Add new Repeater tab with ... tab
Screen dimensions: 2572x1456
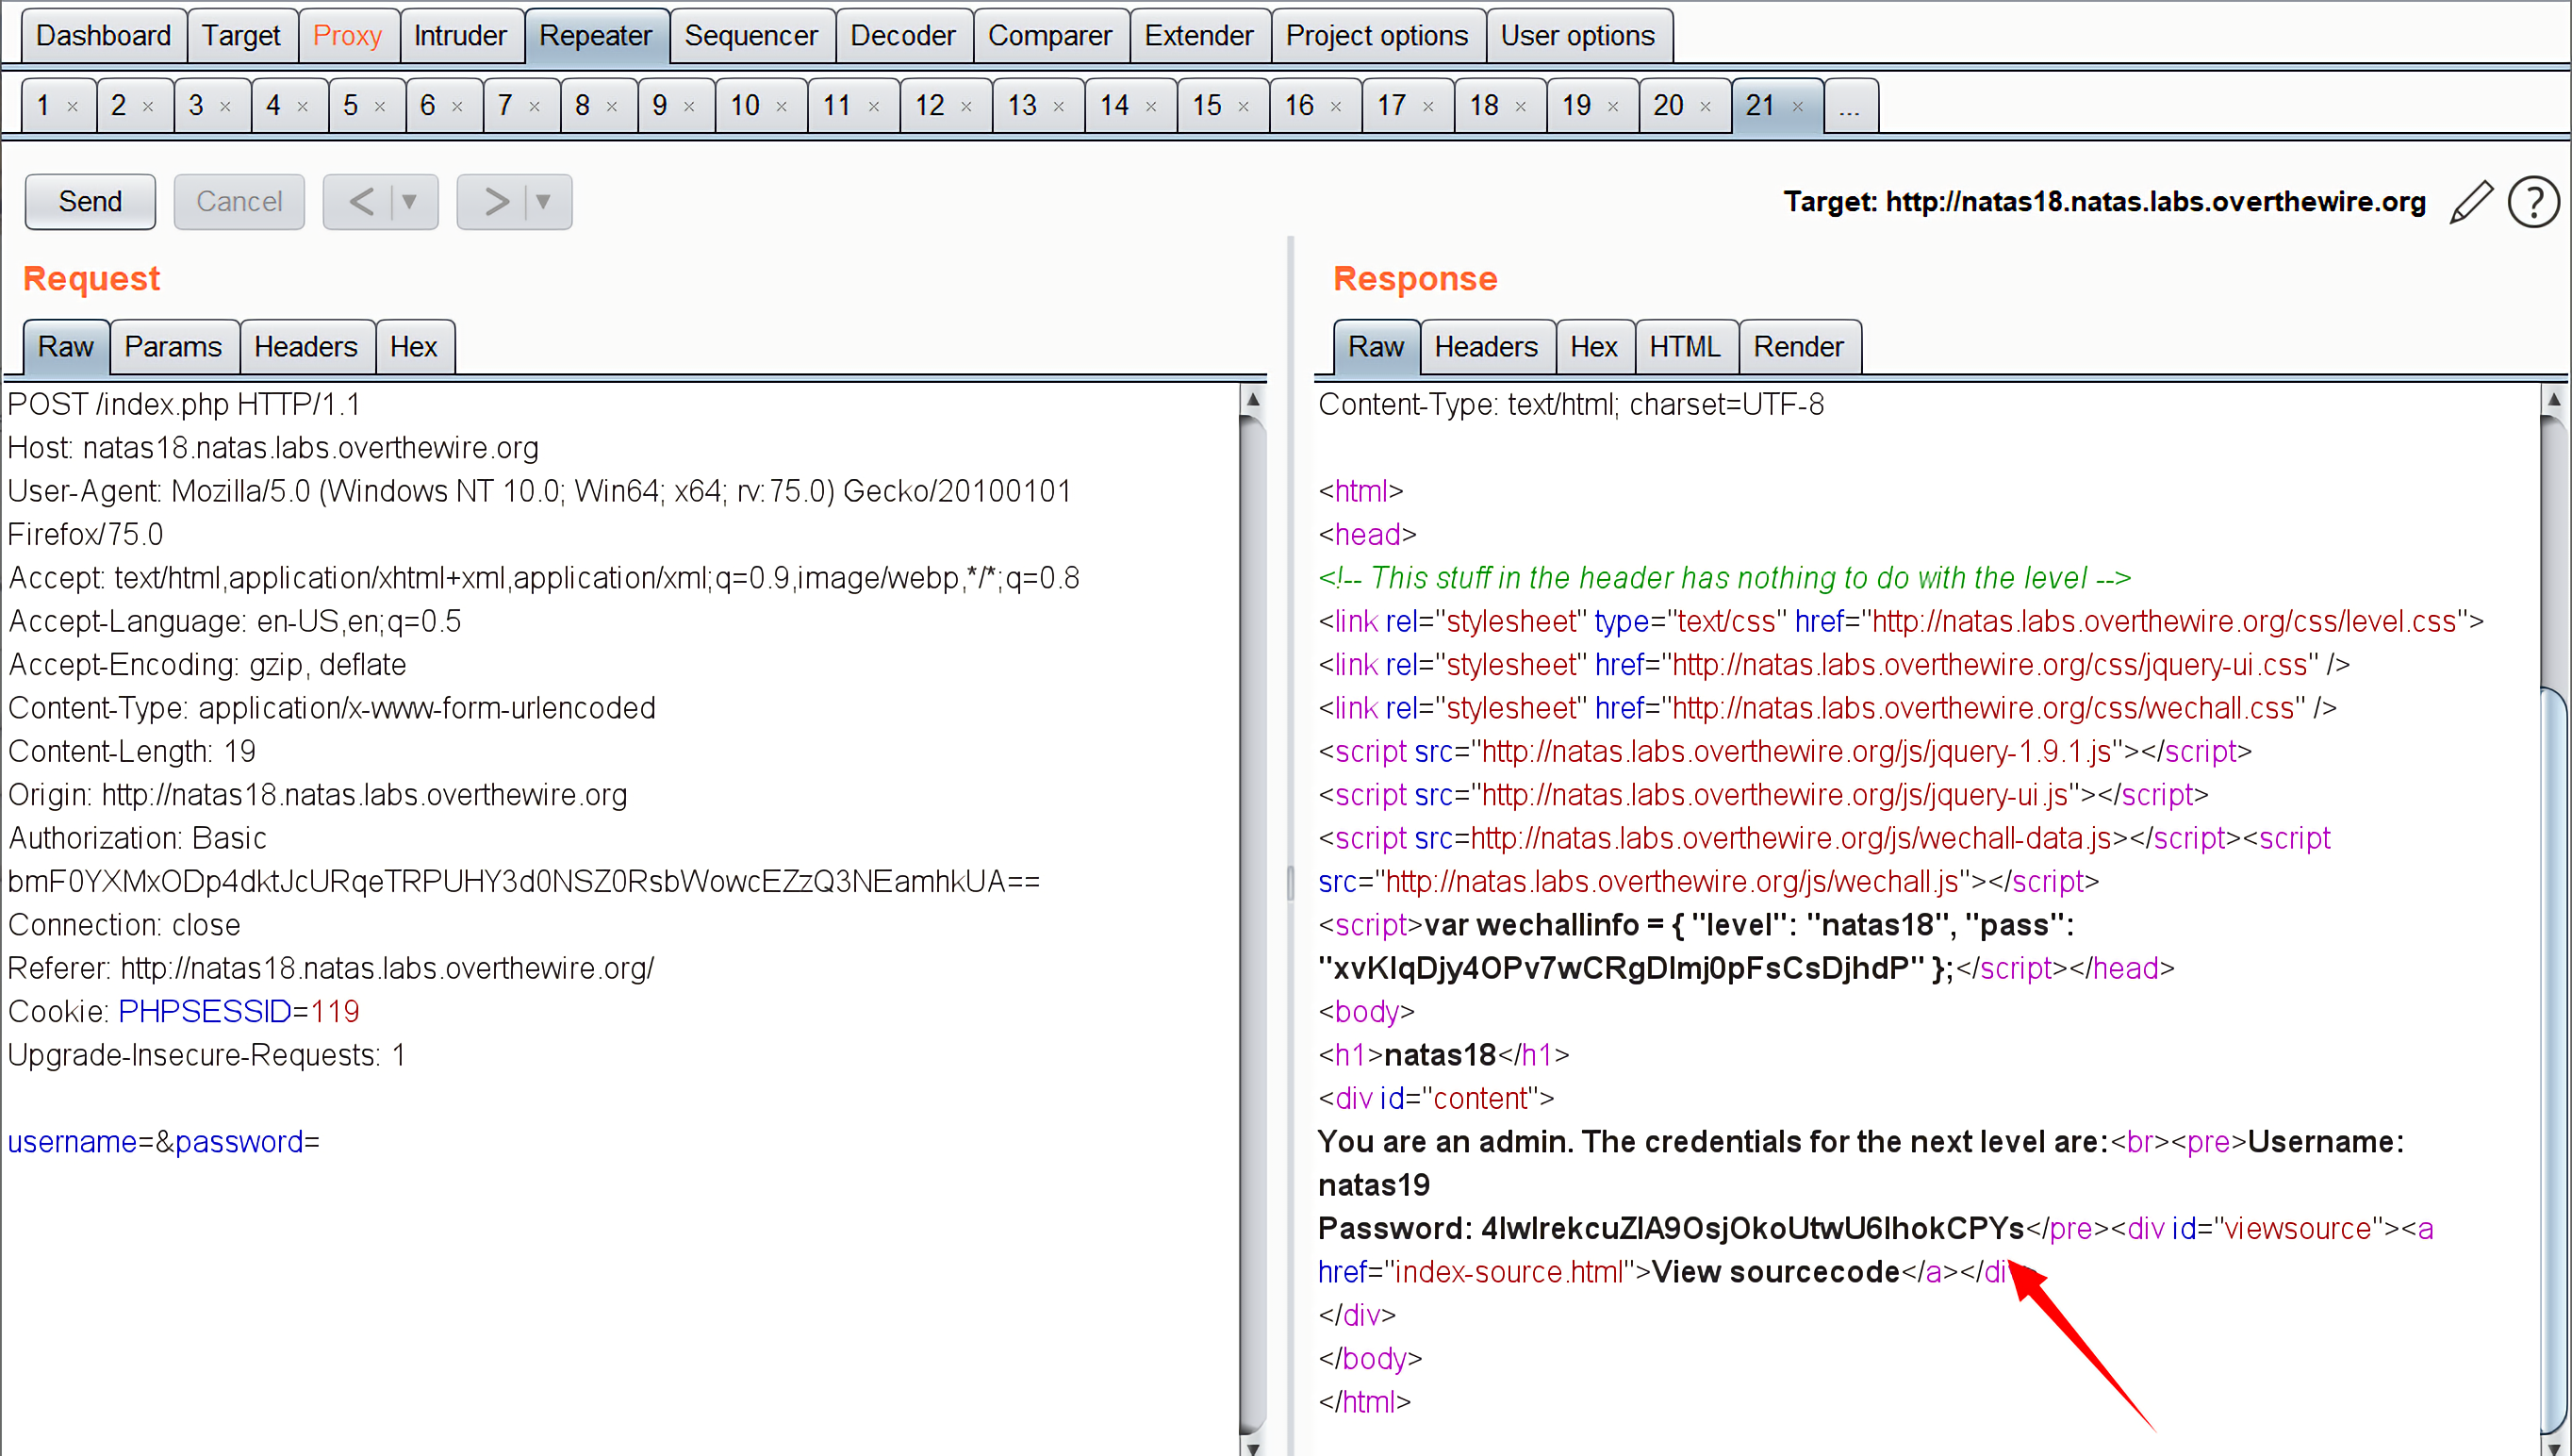tap(1851, 106)
